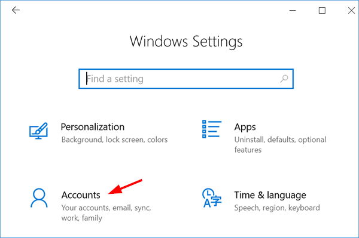359x238 pixels.
Task: Close the Windows Settings window
Action: pyautogui.click(x=351, y=10)
